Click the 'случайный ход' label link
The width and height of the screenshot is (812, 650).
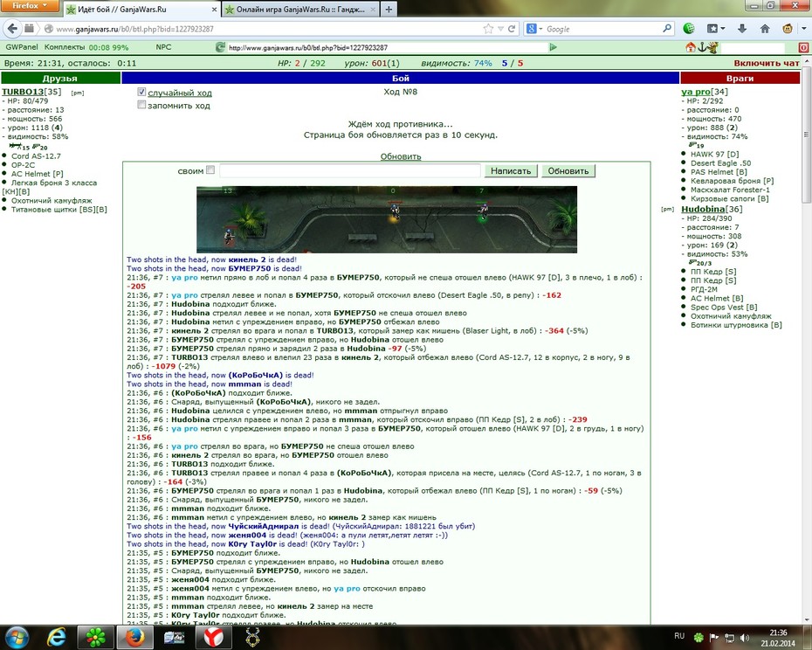click(x=180, y=93)
